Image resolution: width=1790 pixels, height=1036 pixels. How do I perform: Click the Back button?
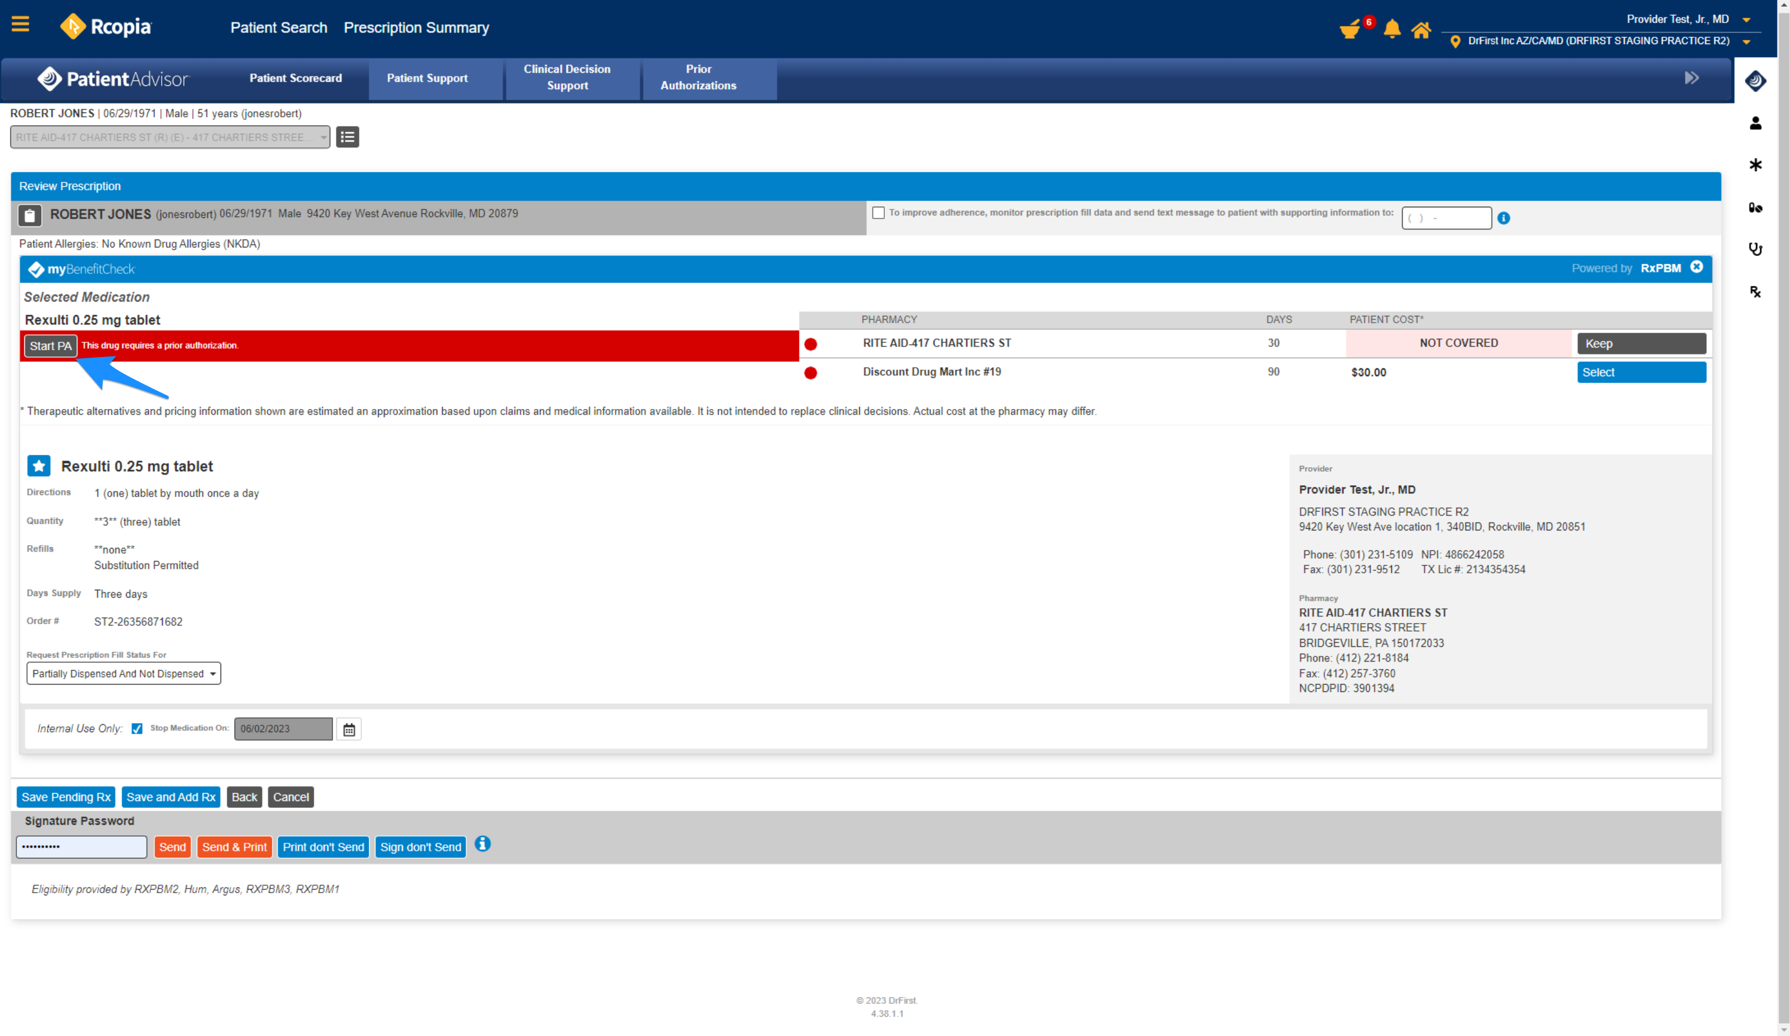tap(244, 797)
